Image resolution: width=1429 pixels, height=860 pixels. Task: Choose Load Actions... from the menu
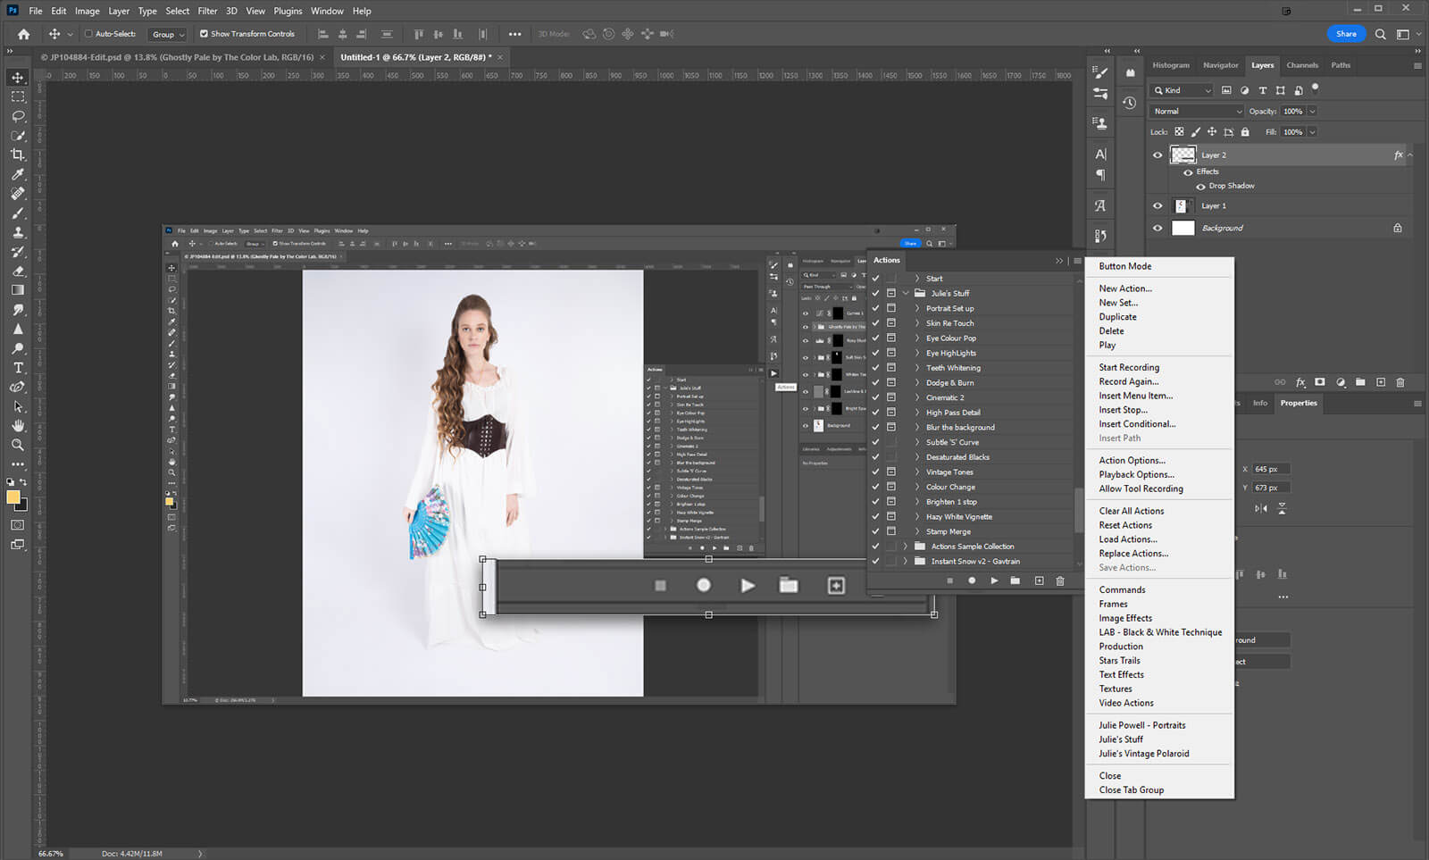(x=1127, y=539)
